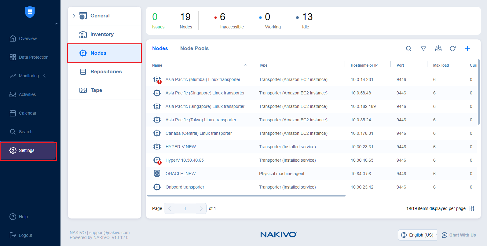This screenshot has width=487, height=246.
Task: Click Chat With Us button
Action: coord(459,235)
